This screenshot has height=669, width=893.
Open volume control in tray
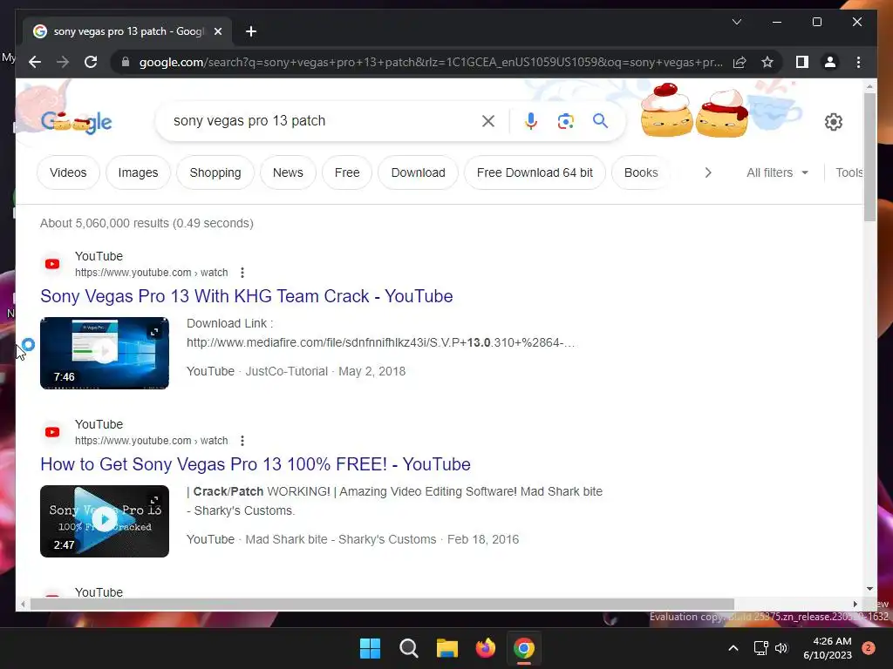tap(781, 648)
